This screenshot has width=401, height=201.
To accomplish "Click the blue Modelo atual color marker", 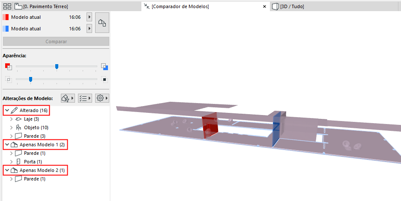I will tap(6, 29).
